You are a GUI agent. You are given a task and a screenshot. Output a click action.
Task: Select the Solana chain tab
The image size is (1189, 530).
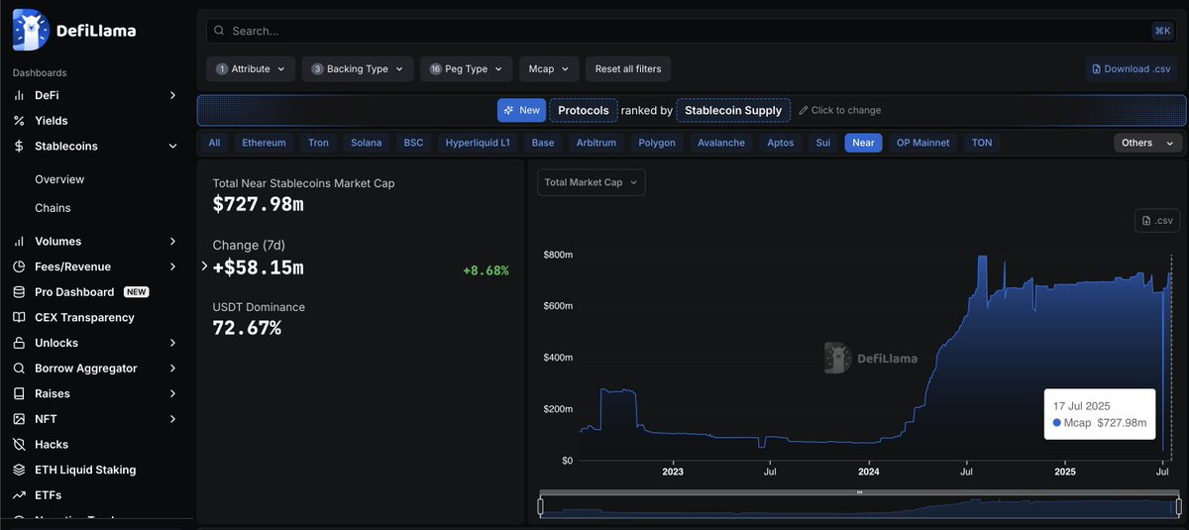coord(366,143)
